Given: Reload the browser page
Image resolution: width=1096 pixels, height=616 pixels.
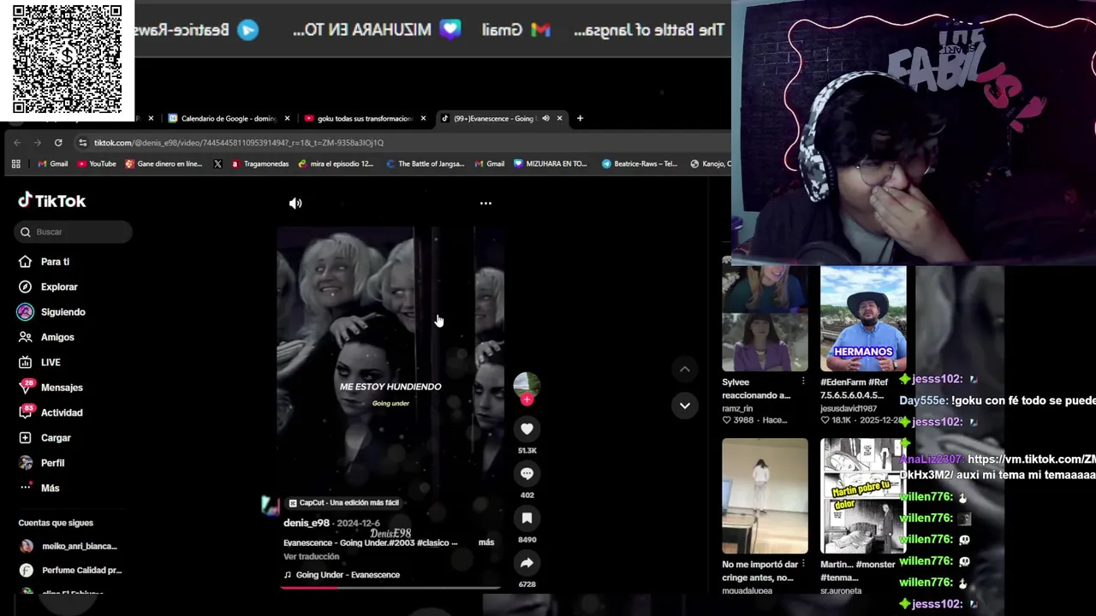Looking at the screenshot, I should point(58,143).
